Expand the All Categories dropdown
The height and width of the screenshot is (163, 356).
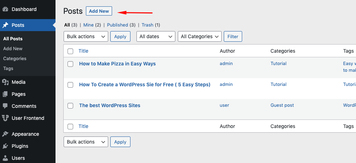(200, 36)
